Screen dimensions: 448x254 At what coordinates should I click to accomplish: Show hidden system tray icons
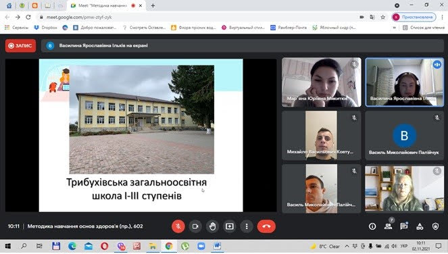coord(347,246)
